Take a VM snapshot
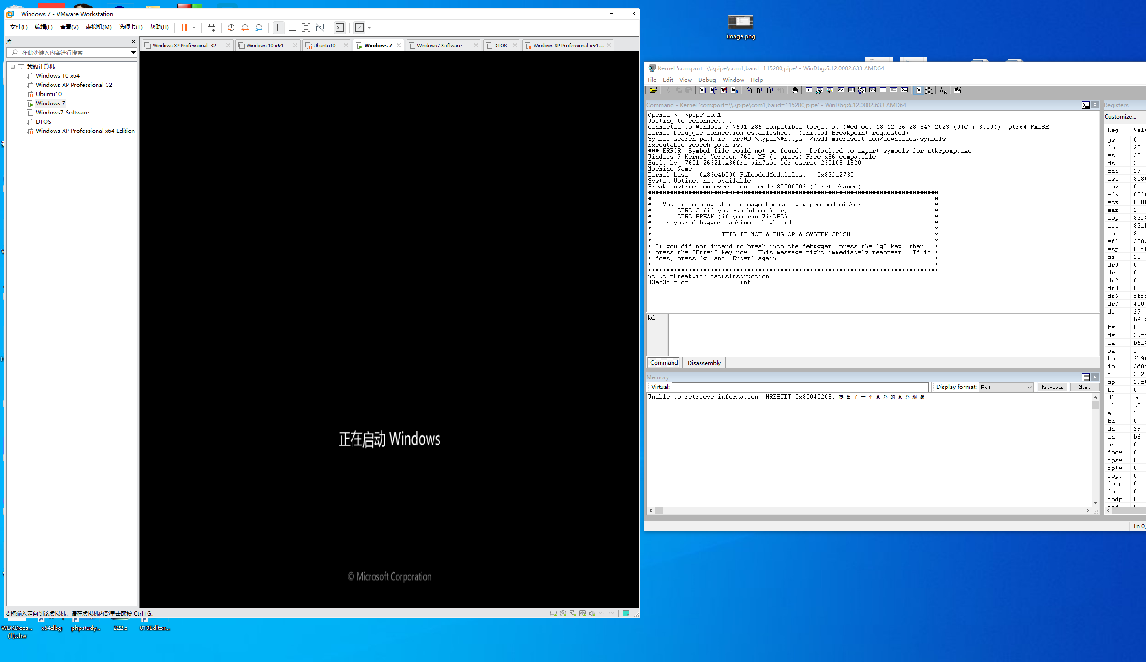 coord(231,28)
